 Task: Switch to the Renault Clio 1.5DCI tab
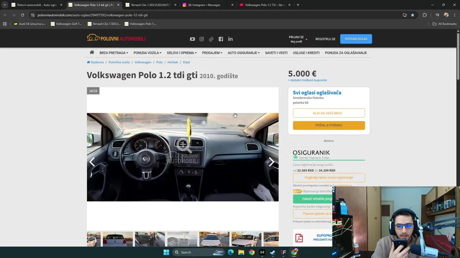[150, 5]
